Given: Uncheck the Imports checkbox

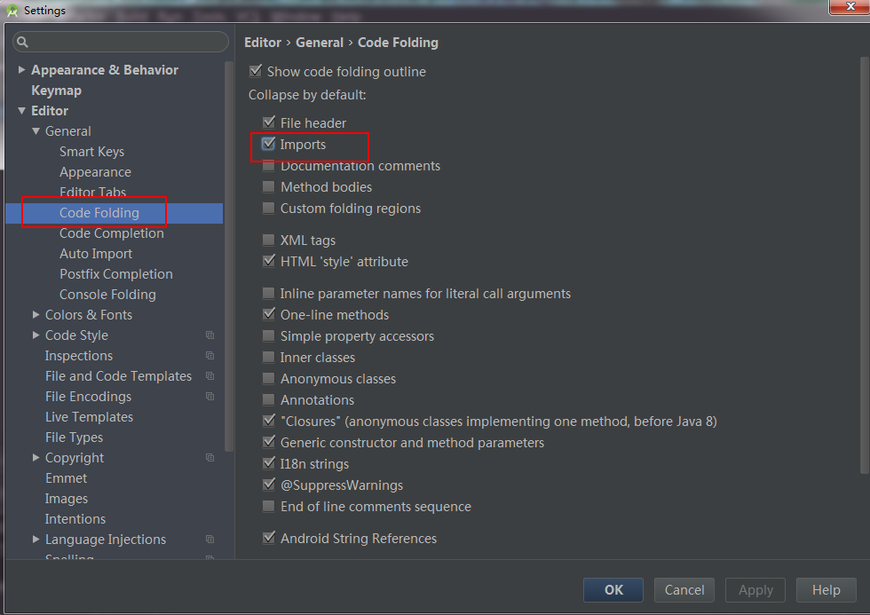Looking at the screenshot, I should tap(268, 144).
